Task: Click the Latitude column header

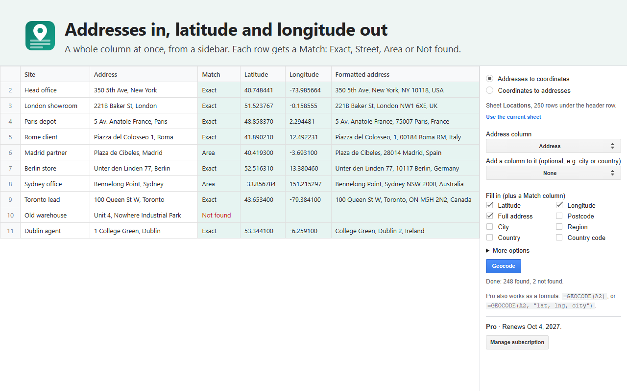Action: (x=263, y=74)
